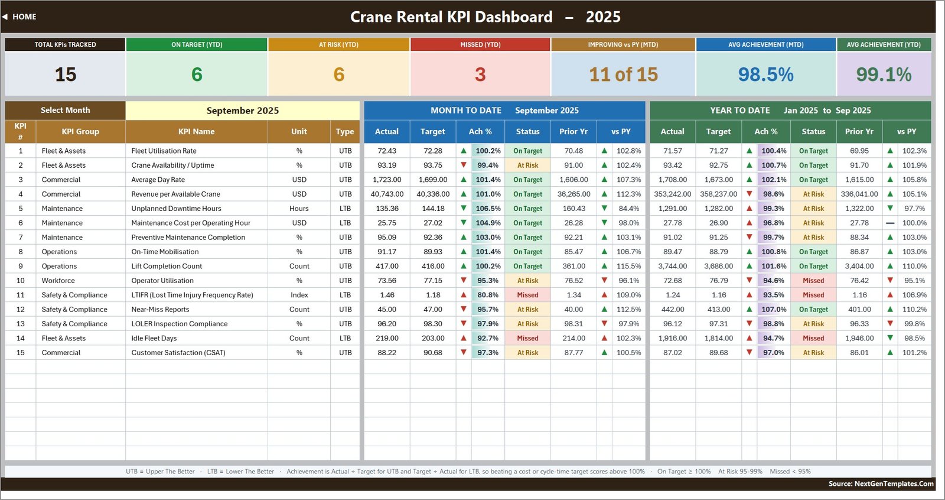945x500 pixels.
Task: Select 'Workforce' KPI group cell
Action: 80,281
